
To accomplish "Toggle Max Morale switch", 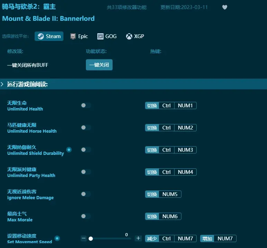I will (86, 216).
